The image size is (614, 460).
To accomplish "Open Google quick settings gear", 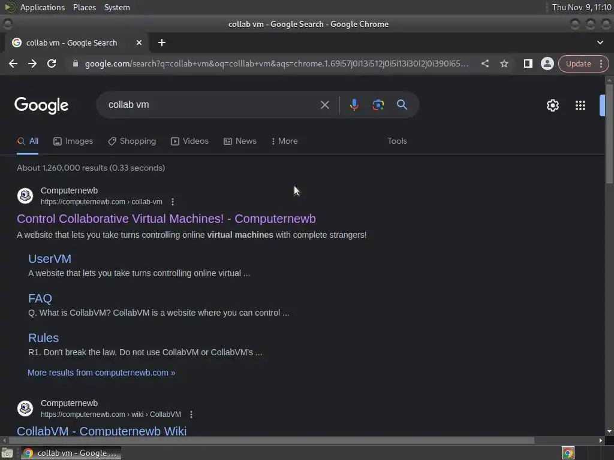I will [x=552, y=105].
